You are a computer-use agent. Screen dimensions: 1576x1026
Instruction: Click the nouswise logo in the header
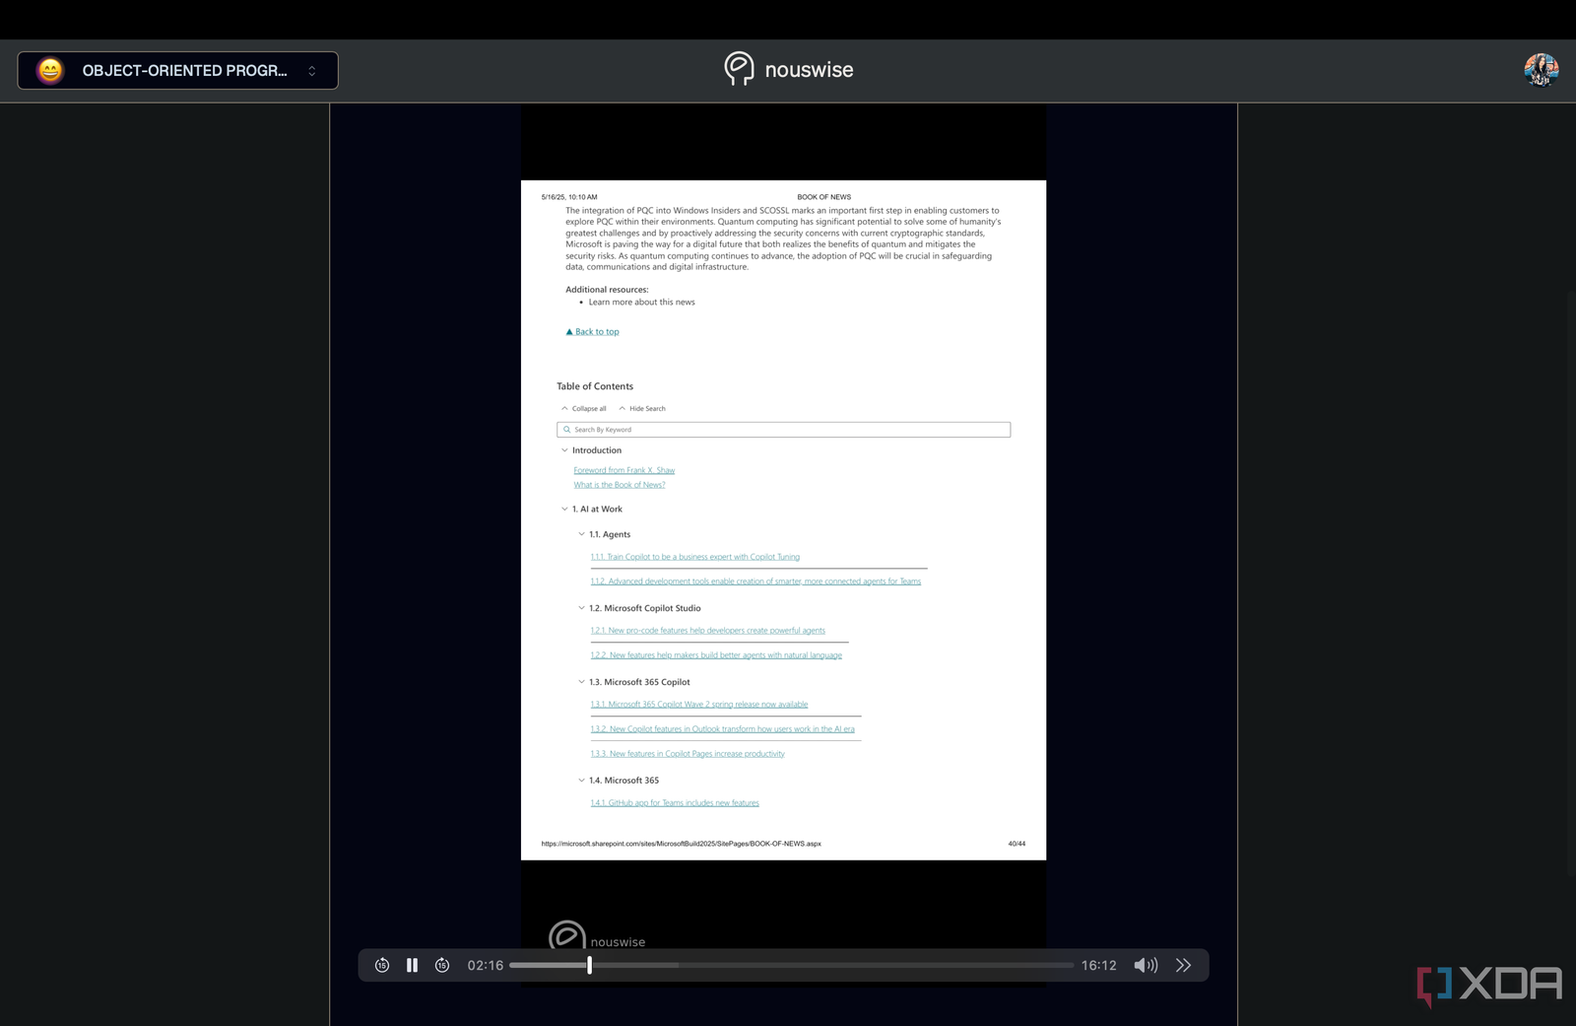coord(788,69)
